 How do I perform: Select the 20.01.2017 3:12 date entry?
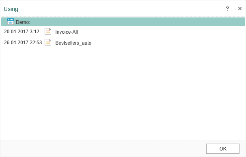22,32
